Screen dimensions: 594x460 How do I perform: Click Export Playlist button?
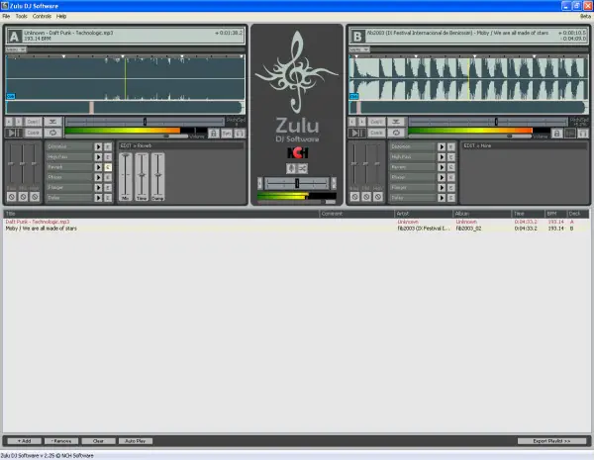[x=551, y=441]
